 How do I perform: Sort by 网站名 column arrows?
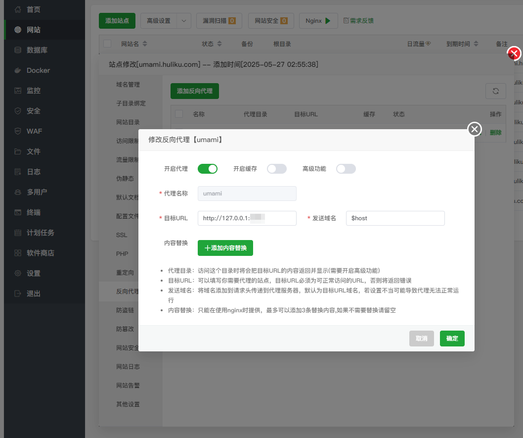tap(144, 44)
